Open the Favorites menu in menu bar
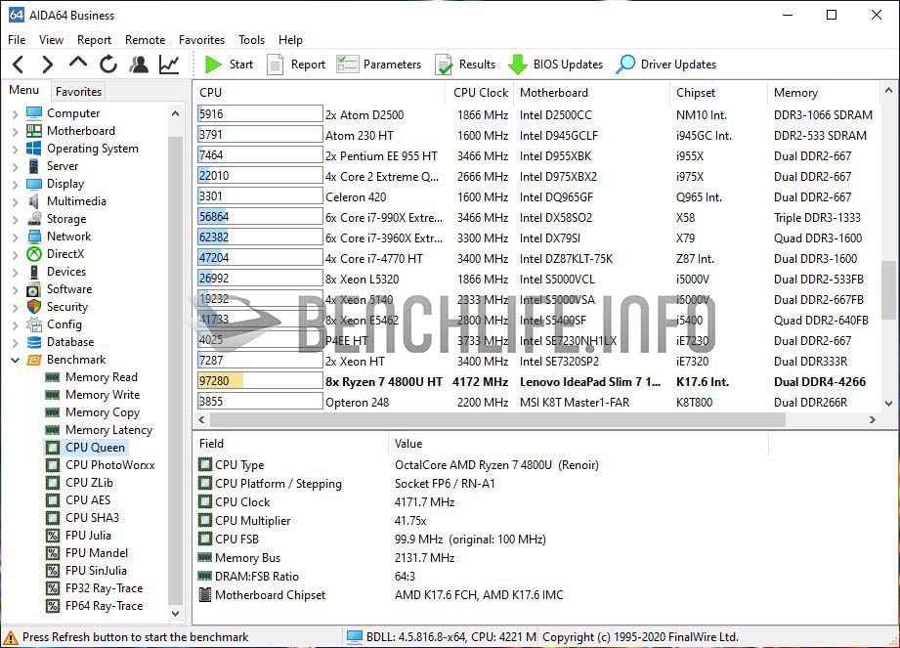Viewport: 900px width, 648px height. click(201, 40)
